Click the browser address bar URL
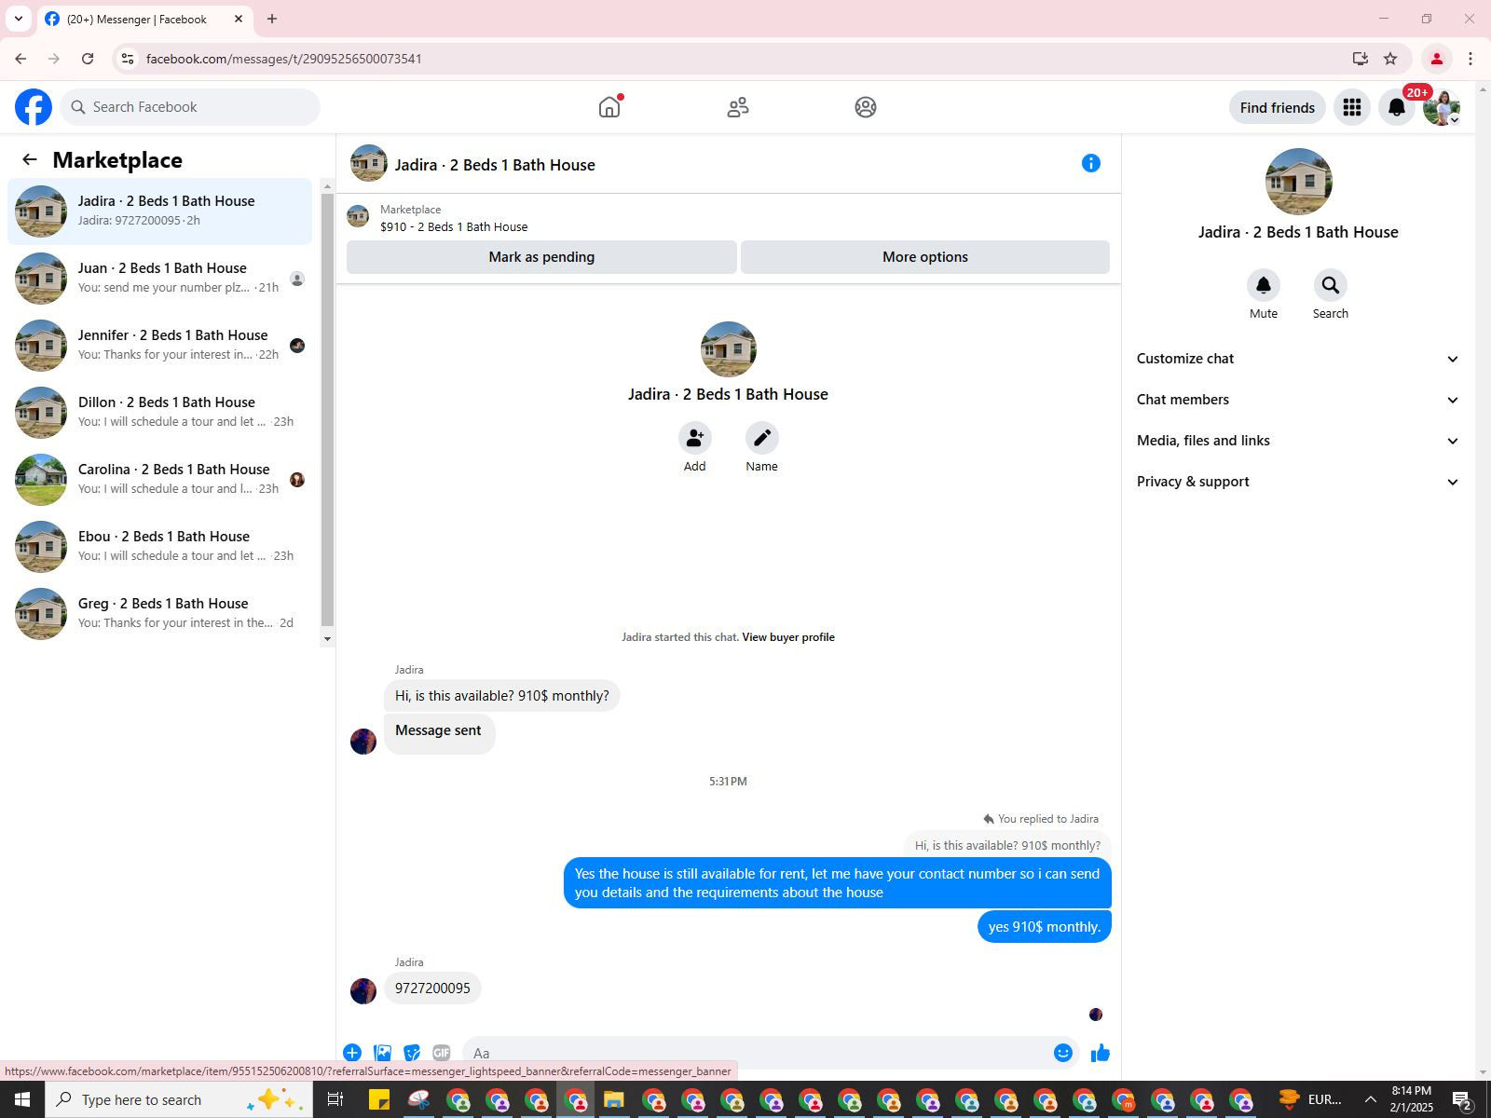The height and width of the screenshot is (1118, 1491). click(x=284, y=59)
